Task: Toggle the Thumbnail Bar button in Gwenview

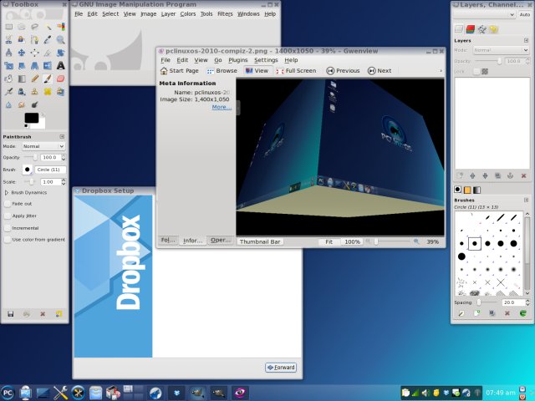Action: [x=260, y=241]
